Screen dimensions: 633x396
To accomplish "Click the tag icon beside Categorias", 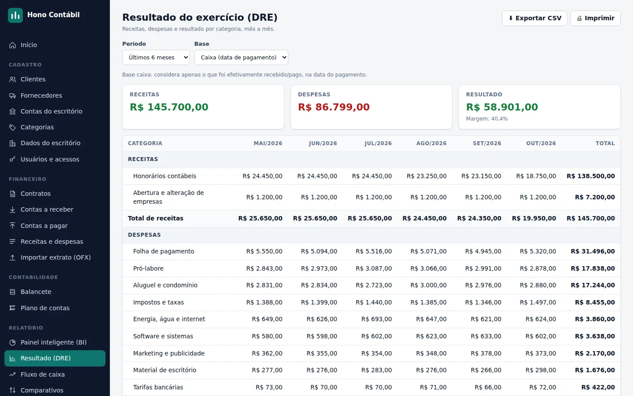I will [x=12, y=127].
